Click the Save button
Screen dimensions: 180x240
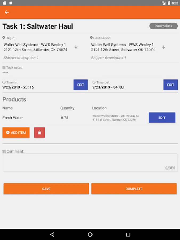pyautogui.click(x=46, y=189)
